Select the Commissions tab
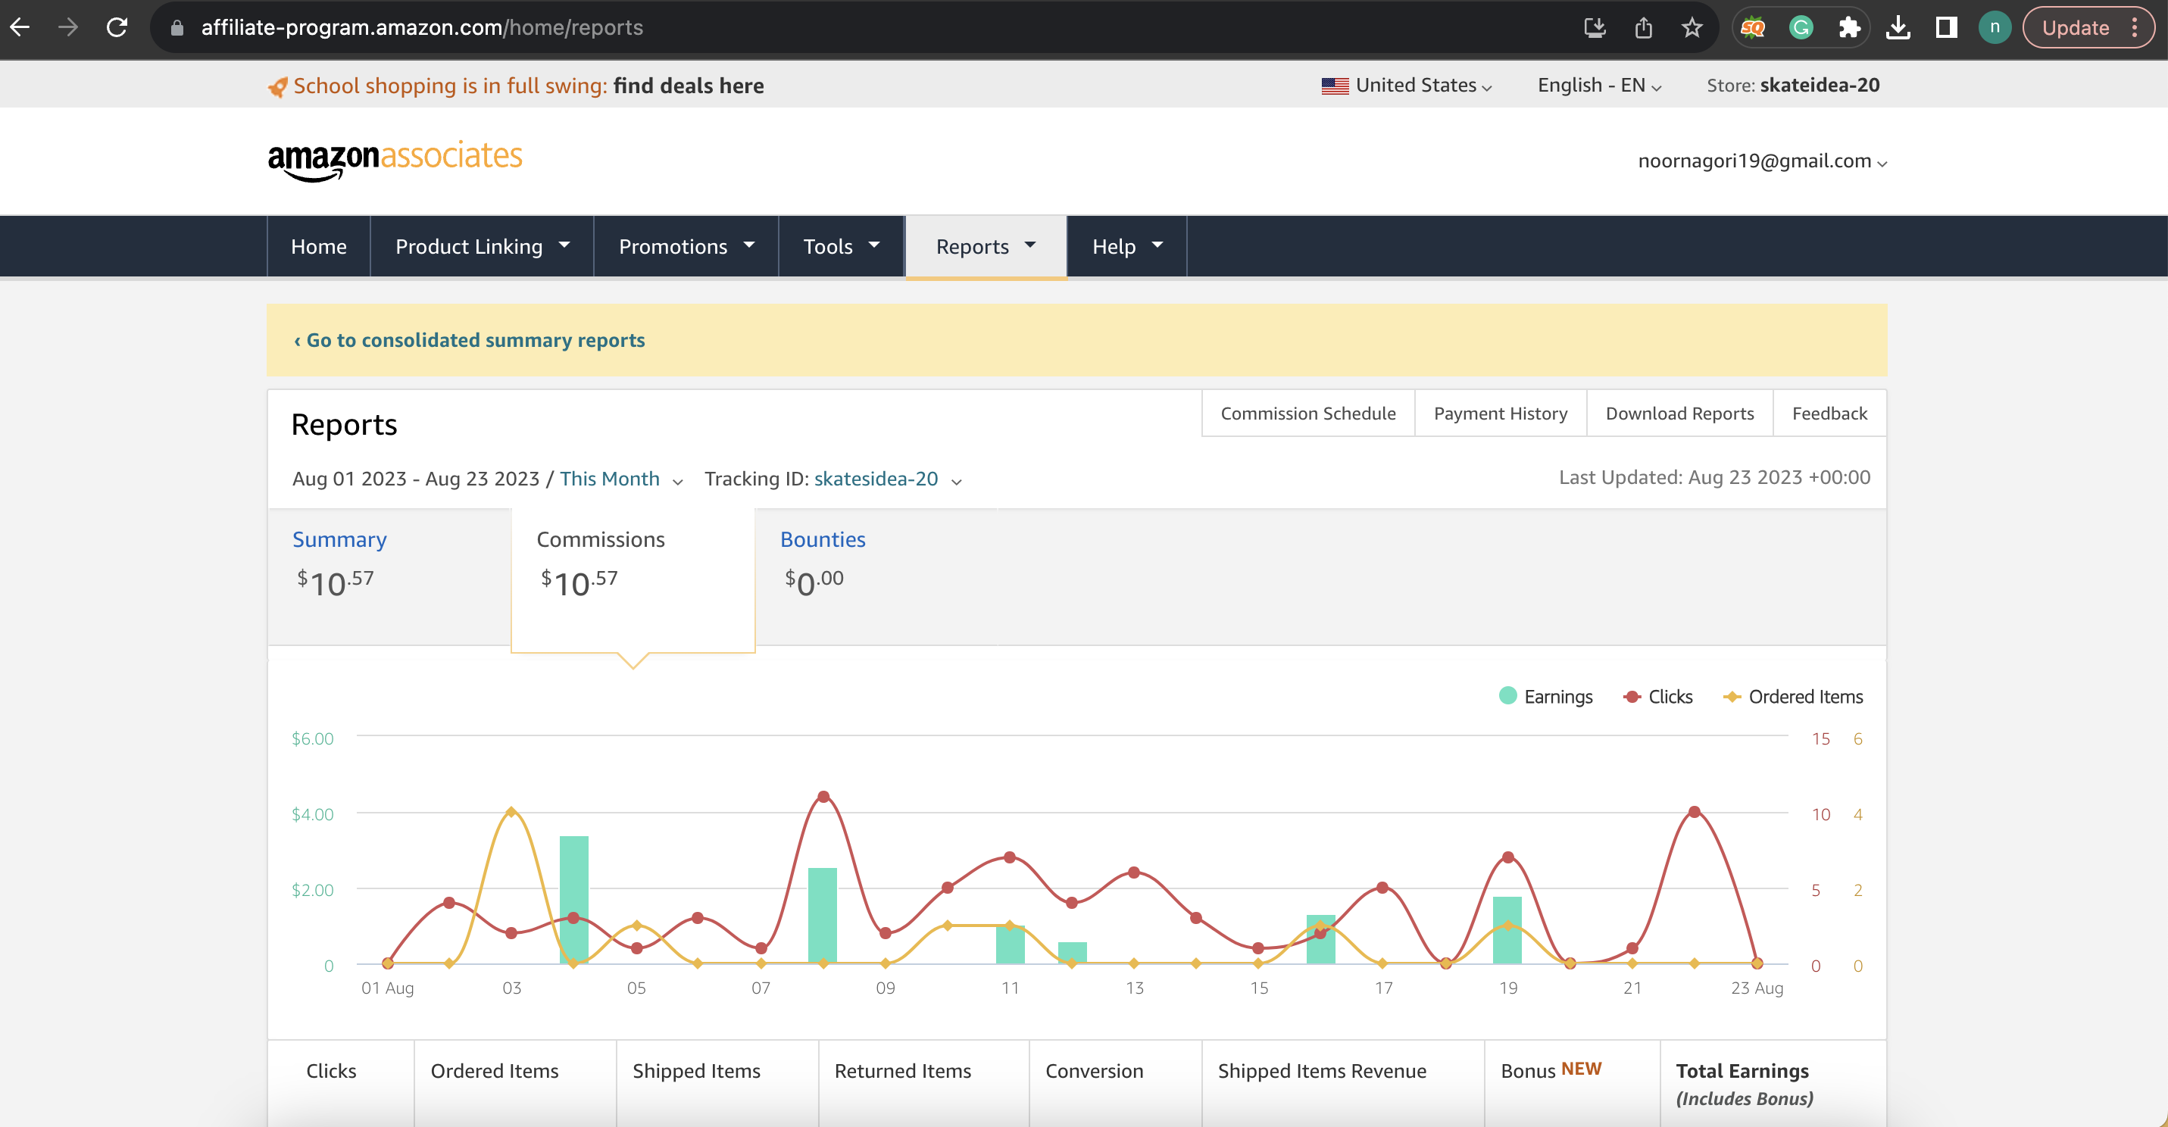Screen dimensions: 2168x1127 tap(633, 579)
